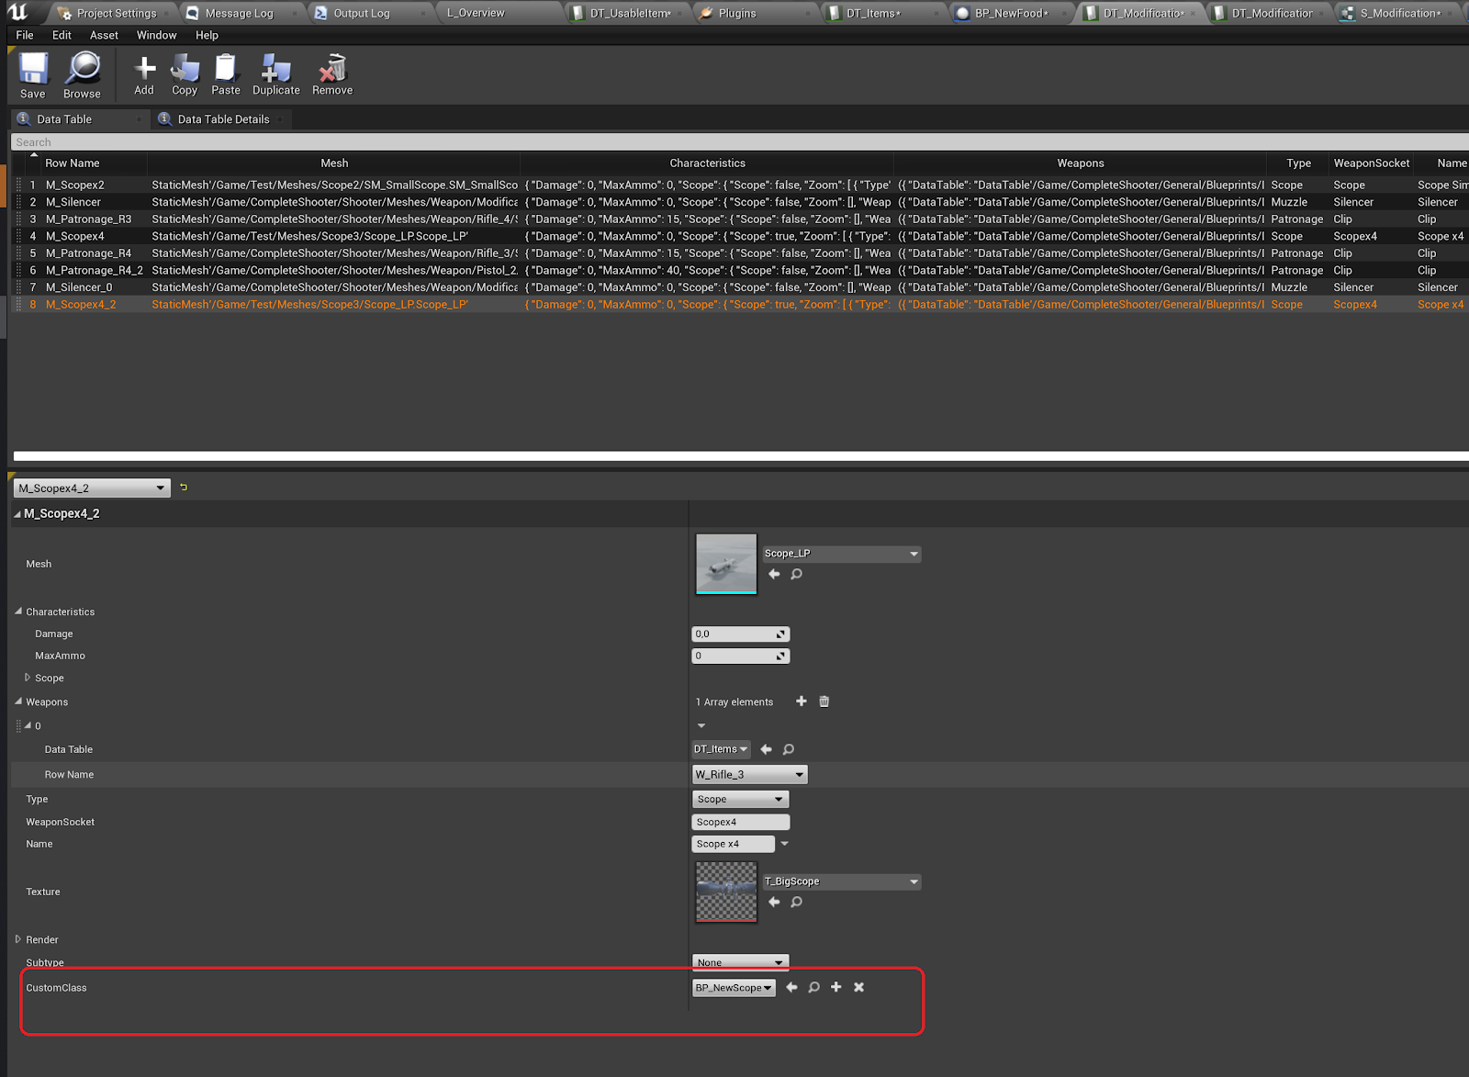
Task: Duplicate the selected row
Action: [276, 74]
